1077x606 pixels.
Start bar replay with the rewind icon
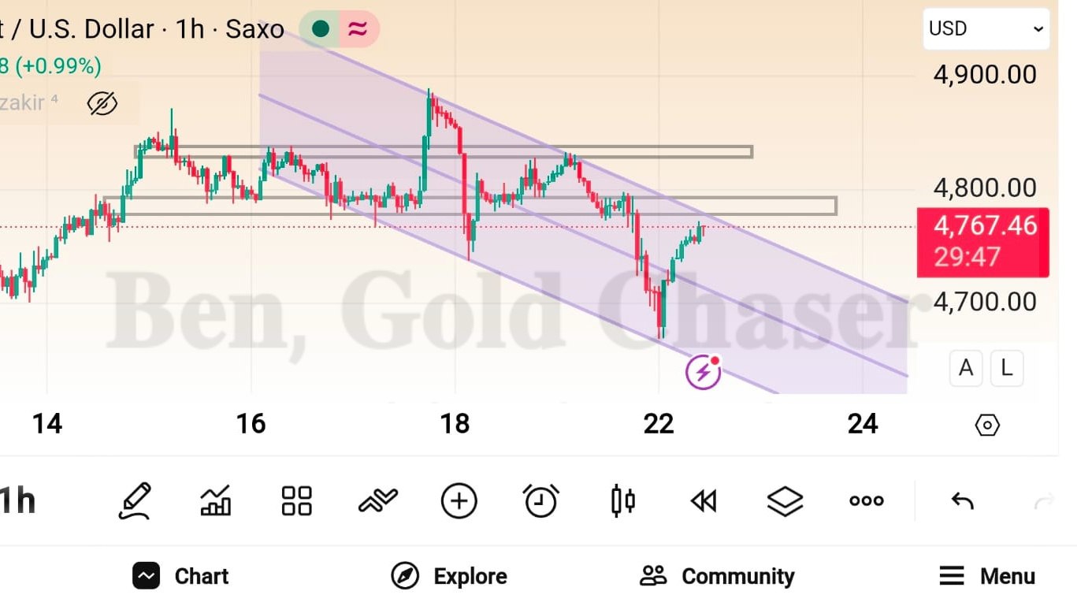click(704, 500)
